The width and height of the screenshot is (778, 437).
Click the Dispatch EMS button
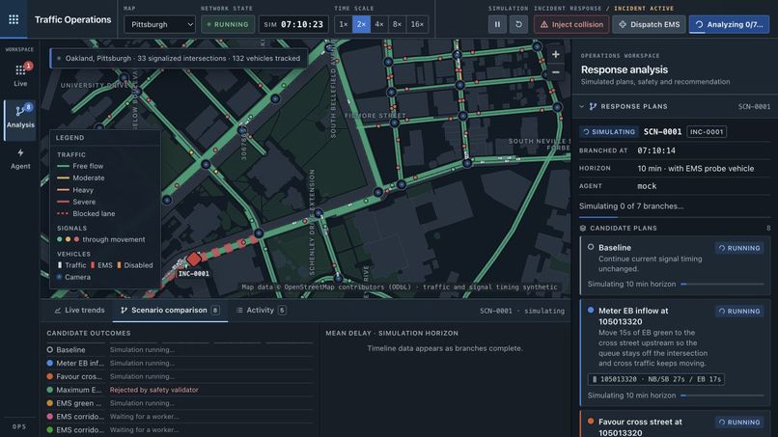pyautogui.click(x=649, y=24)
